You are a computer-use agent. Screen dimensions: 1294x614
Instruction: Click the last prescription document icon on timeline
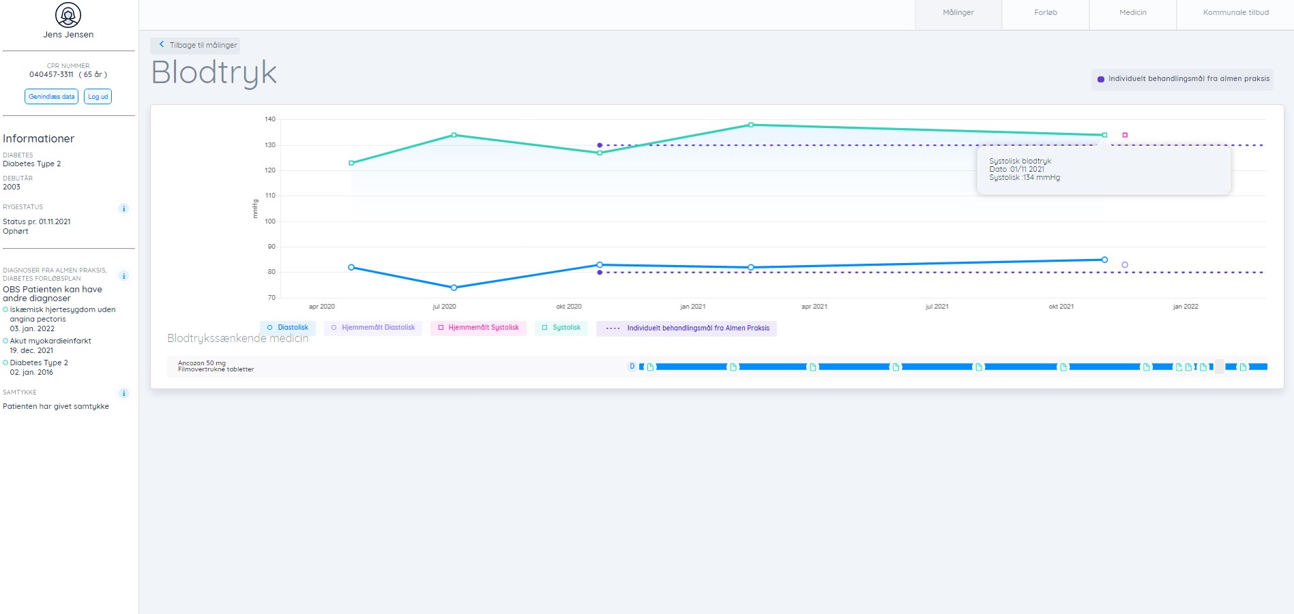pos(1243,367)
